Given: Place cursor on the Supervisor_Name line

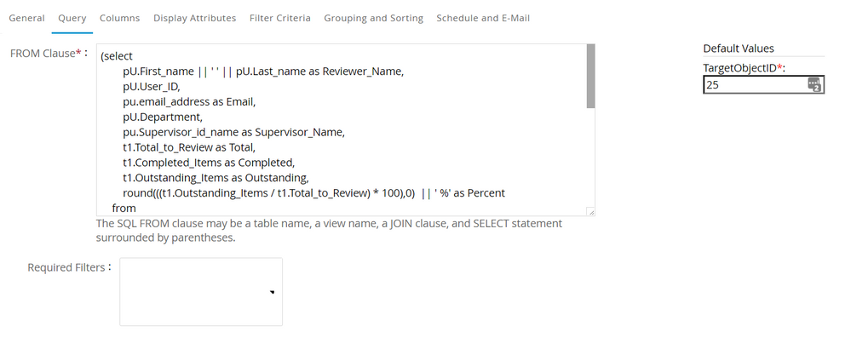Looking at the screenshot, I should coord(233,132).
